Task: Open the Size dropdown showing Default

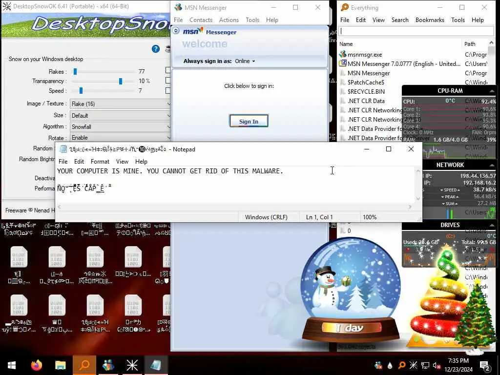Action: [x=120, y=115]
